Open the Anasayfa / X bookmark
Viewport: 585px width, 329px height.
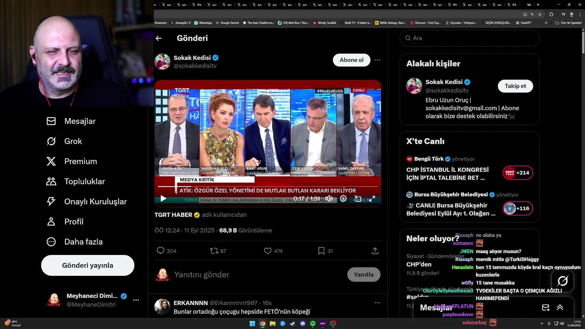coord(181,22)
